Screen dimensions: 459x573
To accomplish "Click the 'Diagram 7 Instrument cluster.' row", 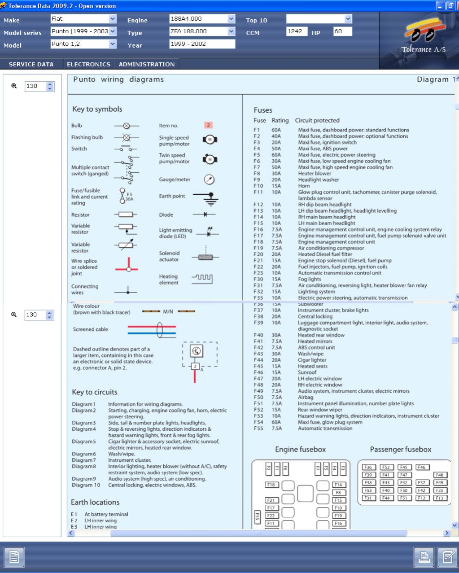I will coord(112,460).
